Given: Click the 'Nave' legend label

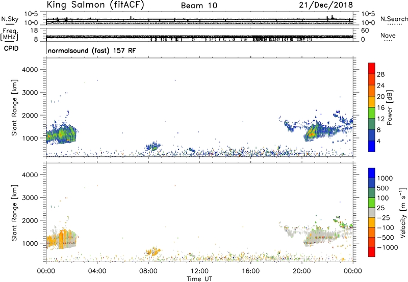Looking at the screenshot, I should click(388, 36).
